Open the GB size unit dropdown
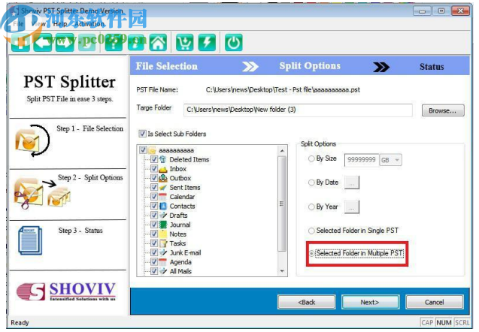The width and height of the screenshot is (479, 332). [x=390, y=160]
